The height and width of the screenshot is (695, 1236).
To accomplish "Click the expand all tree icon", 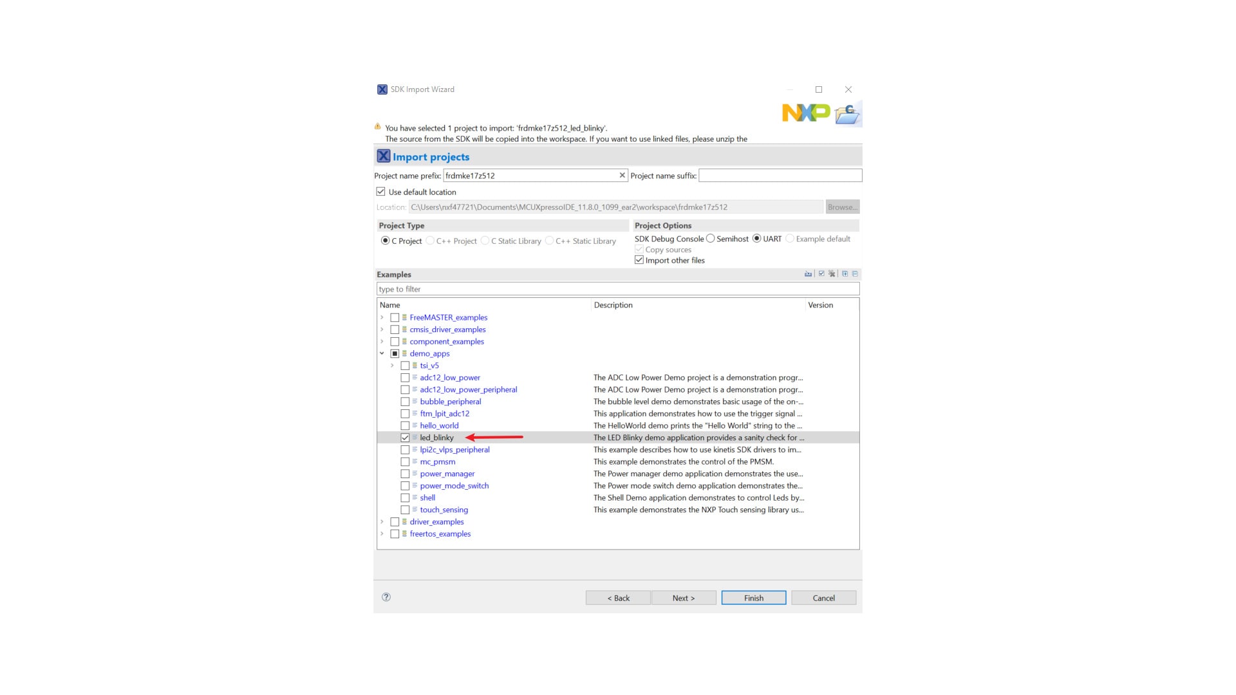I will (845, 274).
